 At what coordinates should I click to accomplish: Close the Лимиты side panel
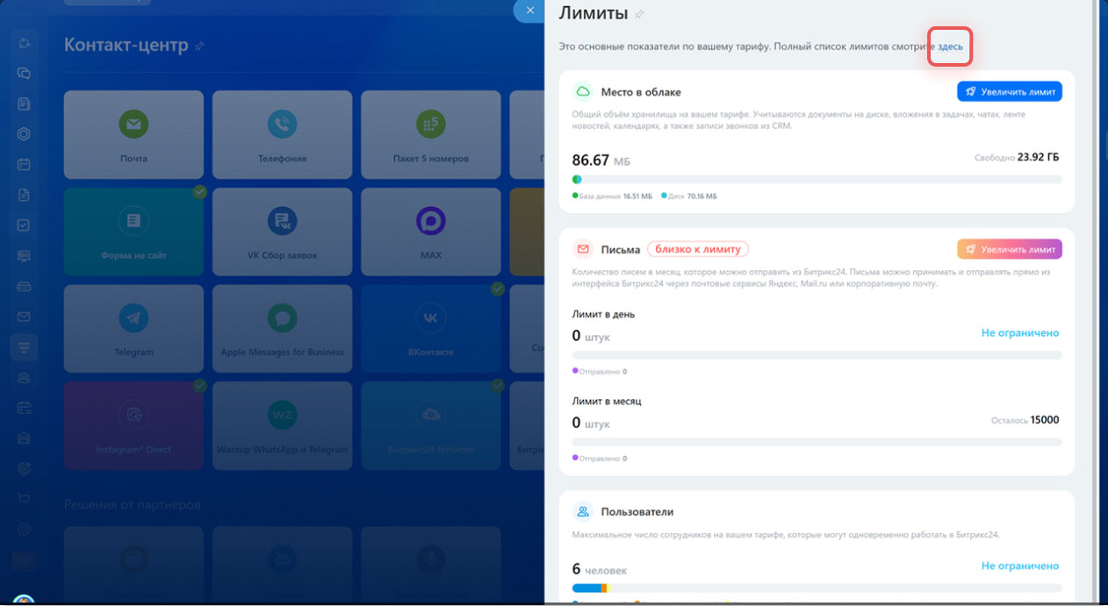coord(529,11)
